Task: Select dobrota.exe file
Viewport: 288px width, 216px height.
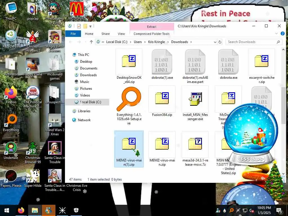Action: pos(228,64)
